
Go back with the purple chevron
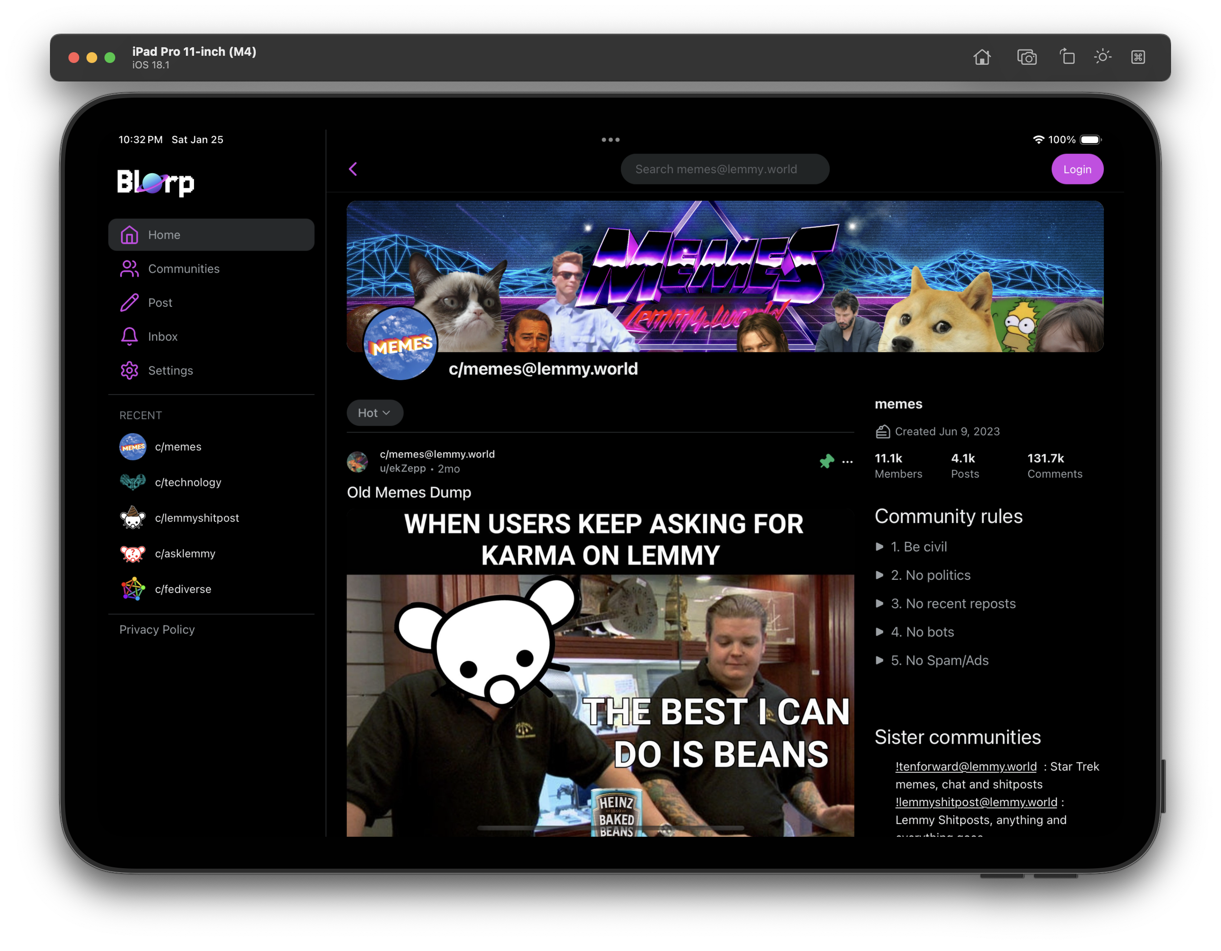(353, 169)
